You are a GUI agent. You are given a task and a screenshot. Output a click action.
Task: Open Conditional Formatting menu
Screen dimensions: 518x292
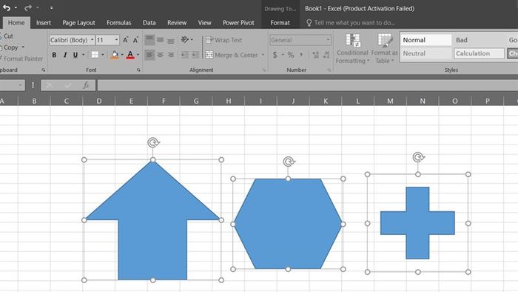click(x=352, y=49)
